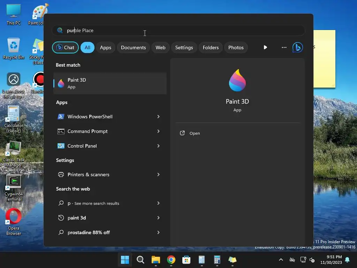The width and height of the screenshot is (357, 268).
Task: Click the Paint 3D title in preview
Action: pyautogui.click(x=237, y=102)
